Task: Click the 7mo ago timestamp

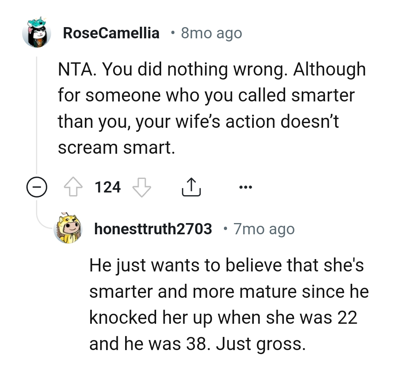Action: pos(264,228)
